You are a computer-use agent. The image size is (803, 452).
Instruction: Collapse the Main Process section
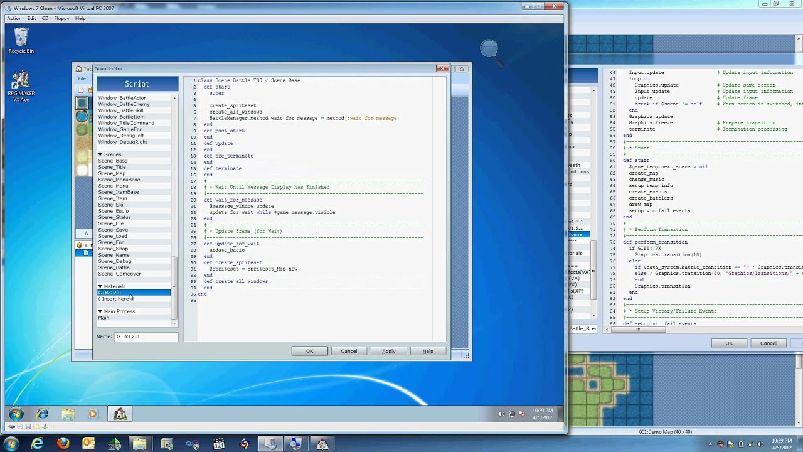pos(100,311)
